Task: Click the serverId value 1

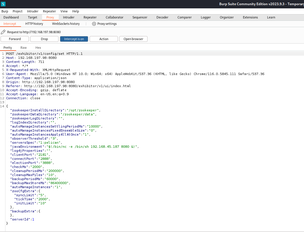Action: (33, 219)
